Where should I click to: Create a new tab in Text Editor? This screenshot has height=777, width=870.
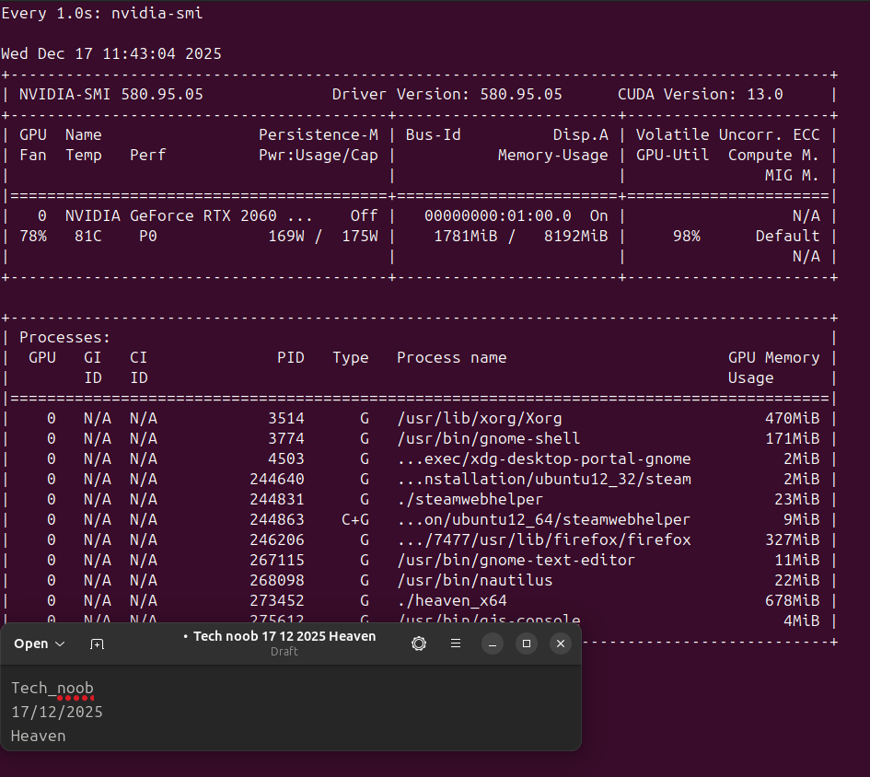coord(97,644)
